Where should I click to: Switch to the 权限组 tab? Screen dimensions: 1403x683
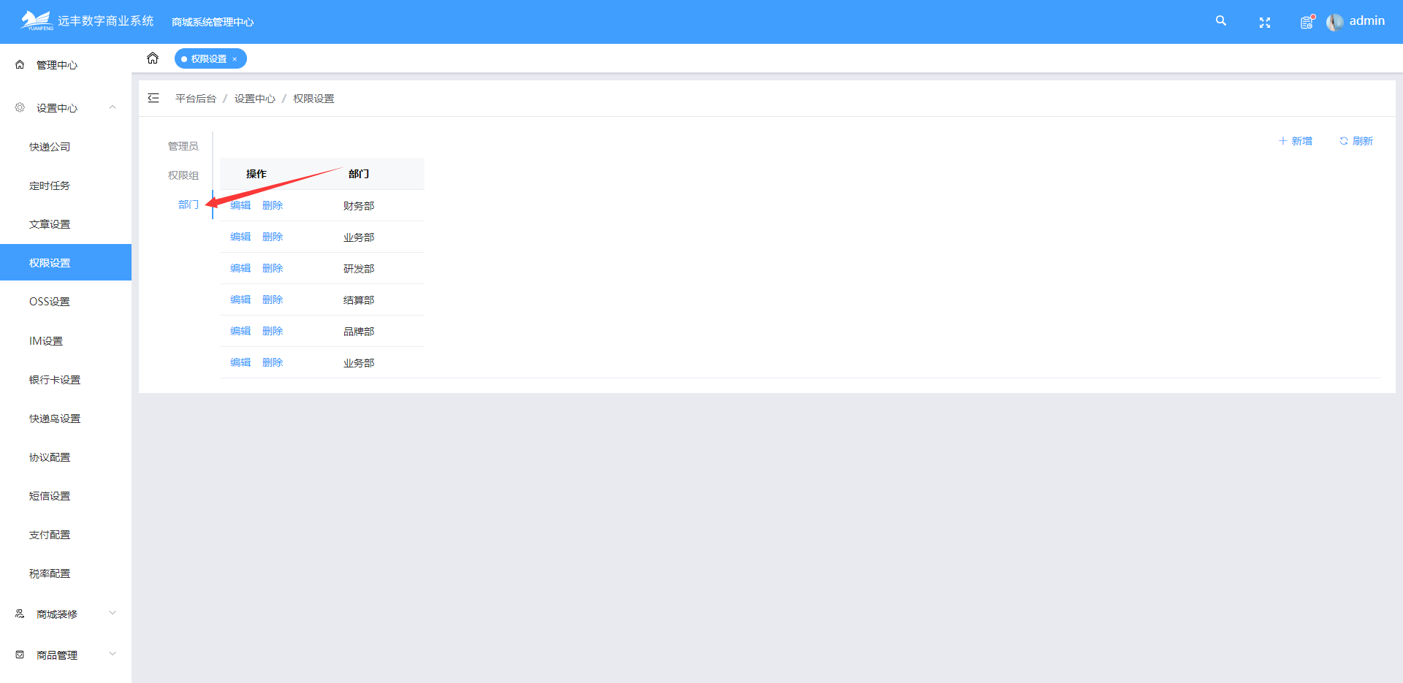coord(183,175)
